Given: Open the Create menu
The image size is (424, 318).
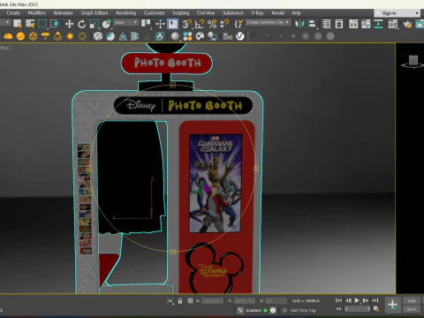Looking at the screenshot, I should pyautogui.click(x=13, y=13).
